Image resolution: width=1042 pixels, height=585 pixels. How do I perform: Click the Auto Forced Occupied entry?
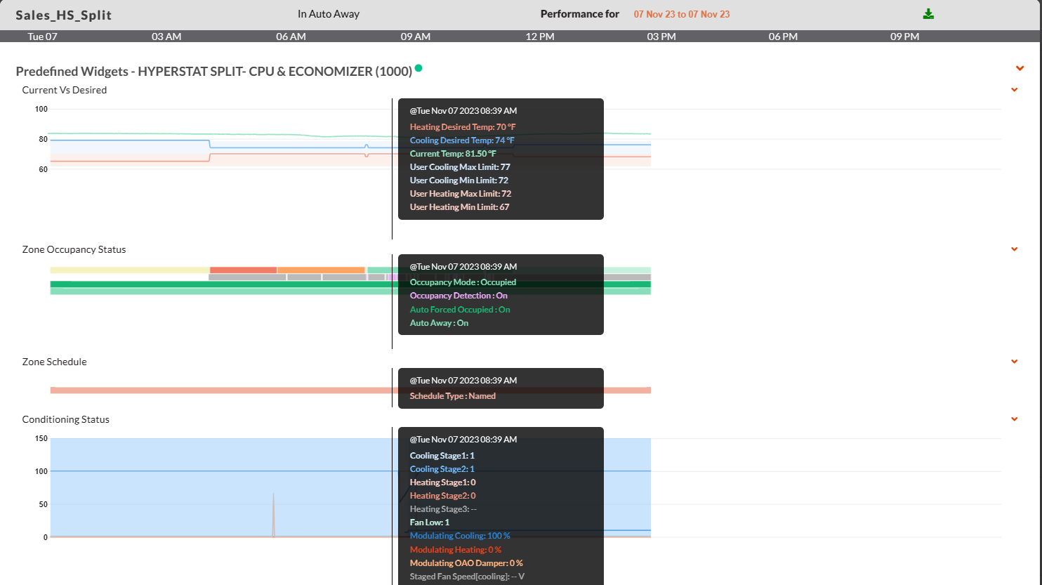tap(460, 309)
